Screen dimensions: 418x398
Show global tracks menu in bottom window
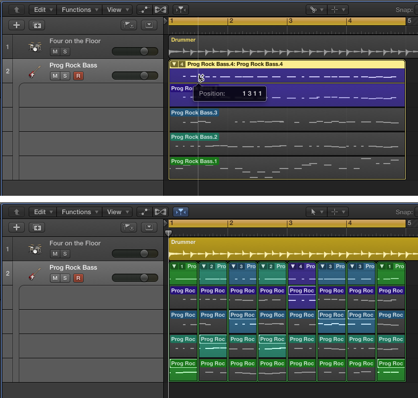click(x=149, y=227)
